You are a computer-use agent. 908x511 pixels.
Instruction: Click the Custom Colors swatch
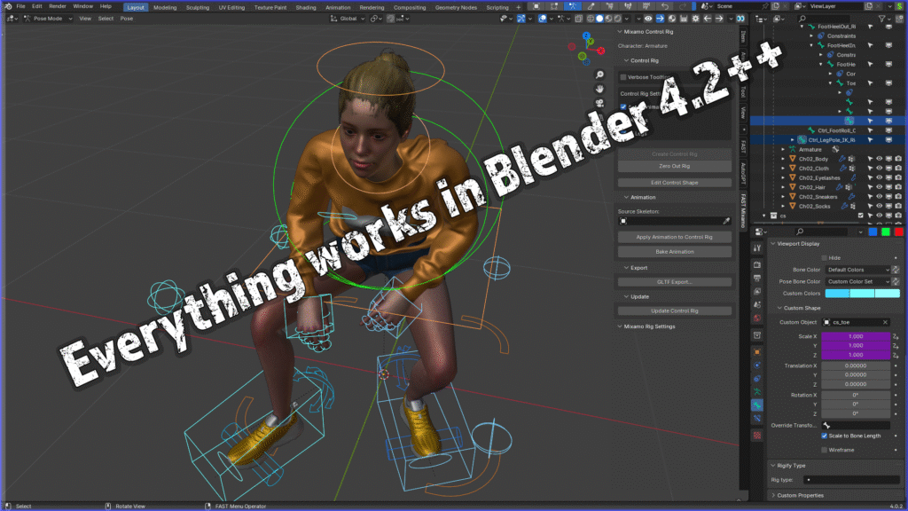coord(862,294)
